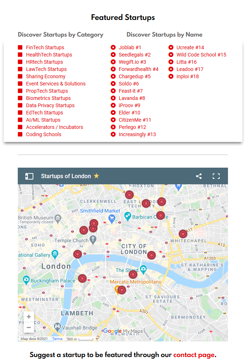Zoom in on the map
249x361 pixels.
coord(29,316)
